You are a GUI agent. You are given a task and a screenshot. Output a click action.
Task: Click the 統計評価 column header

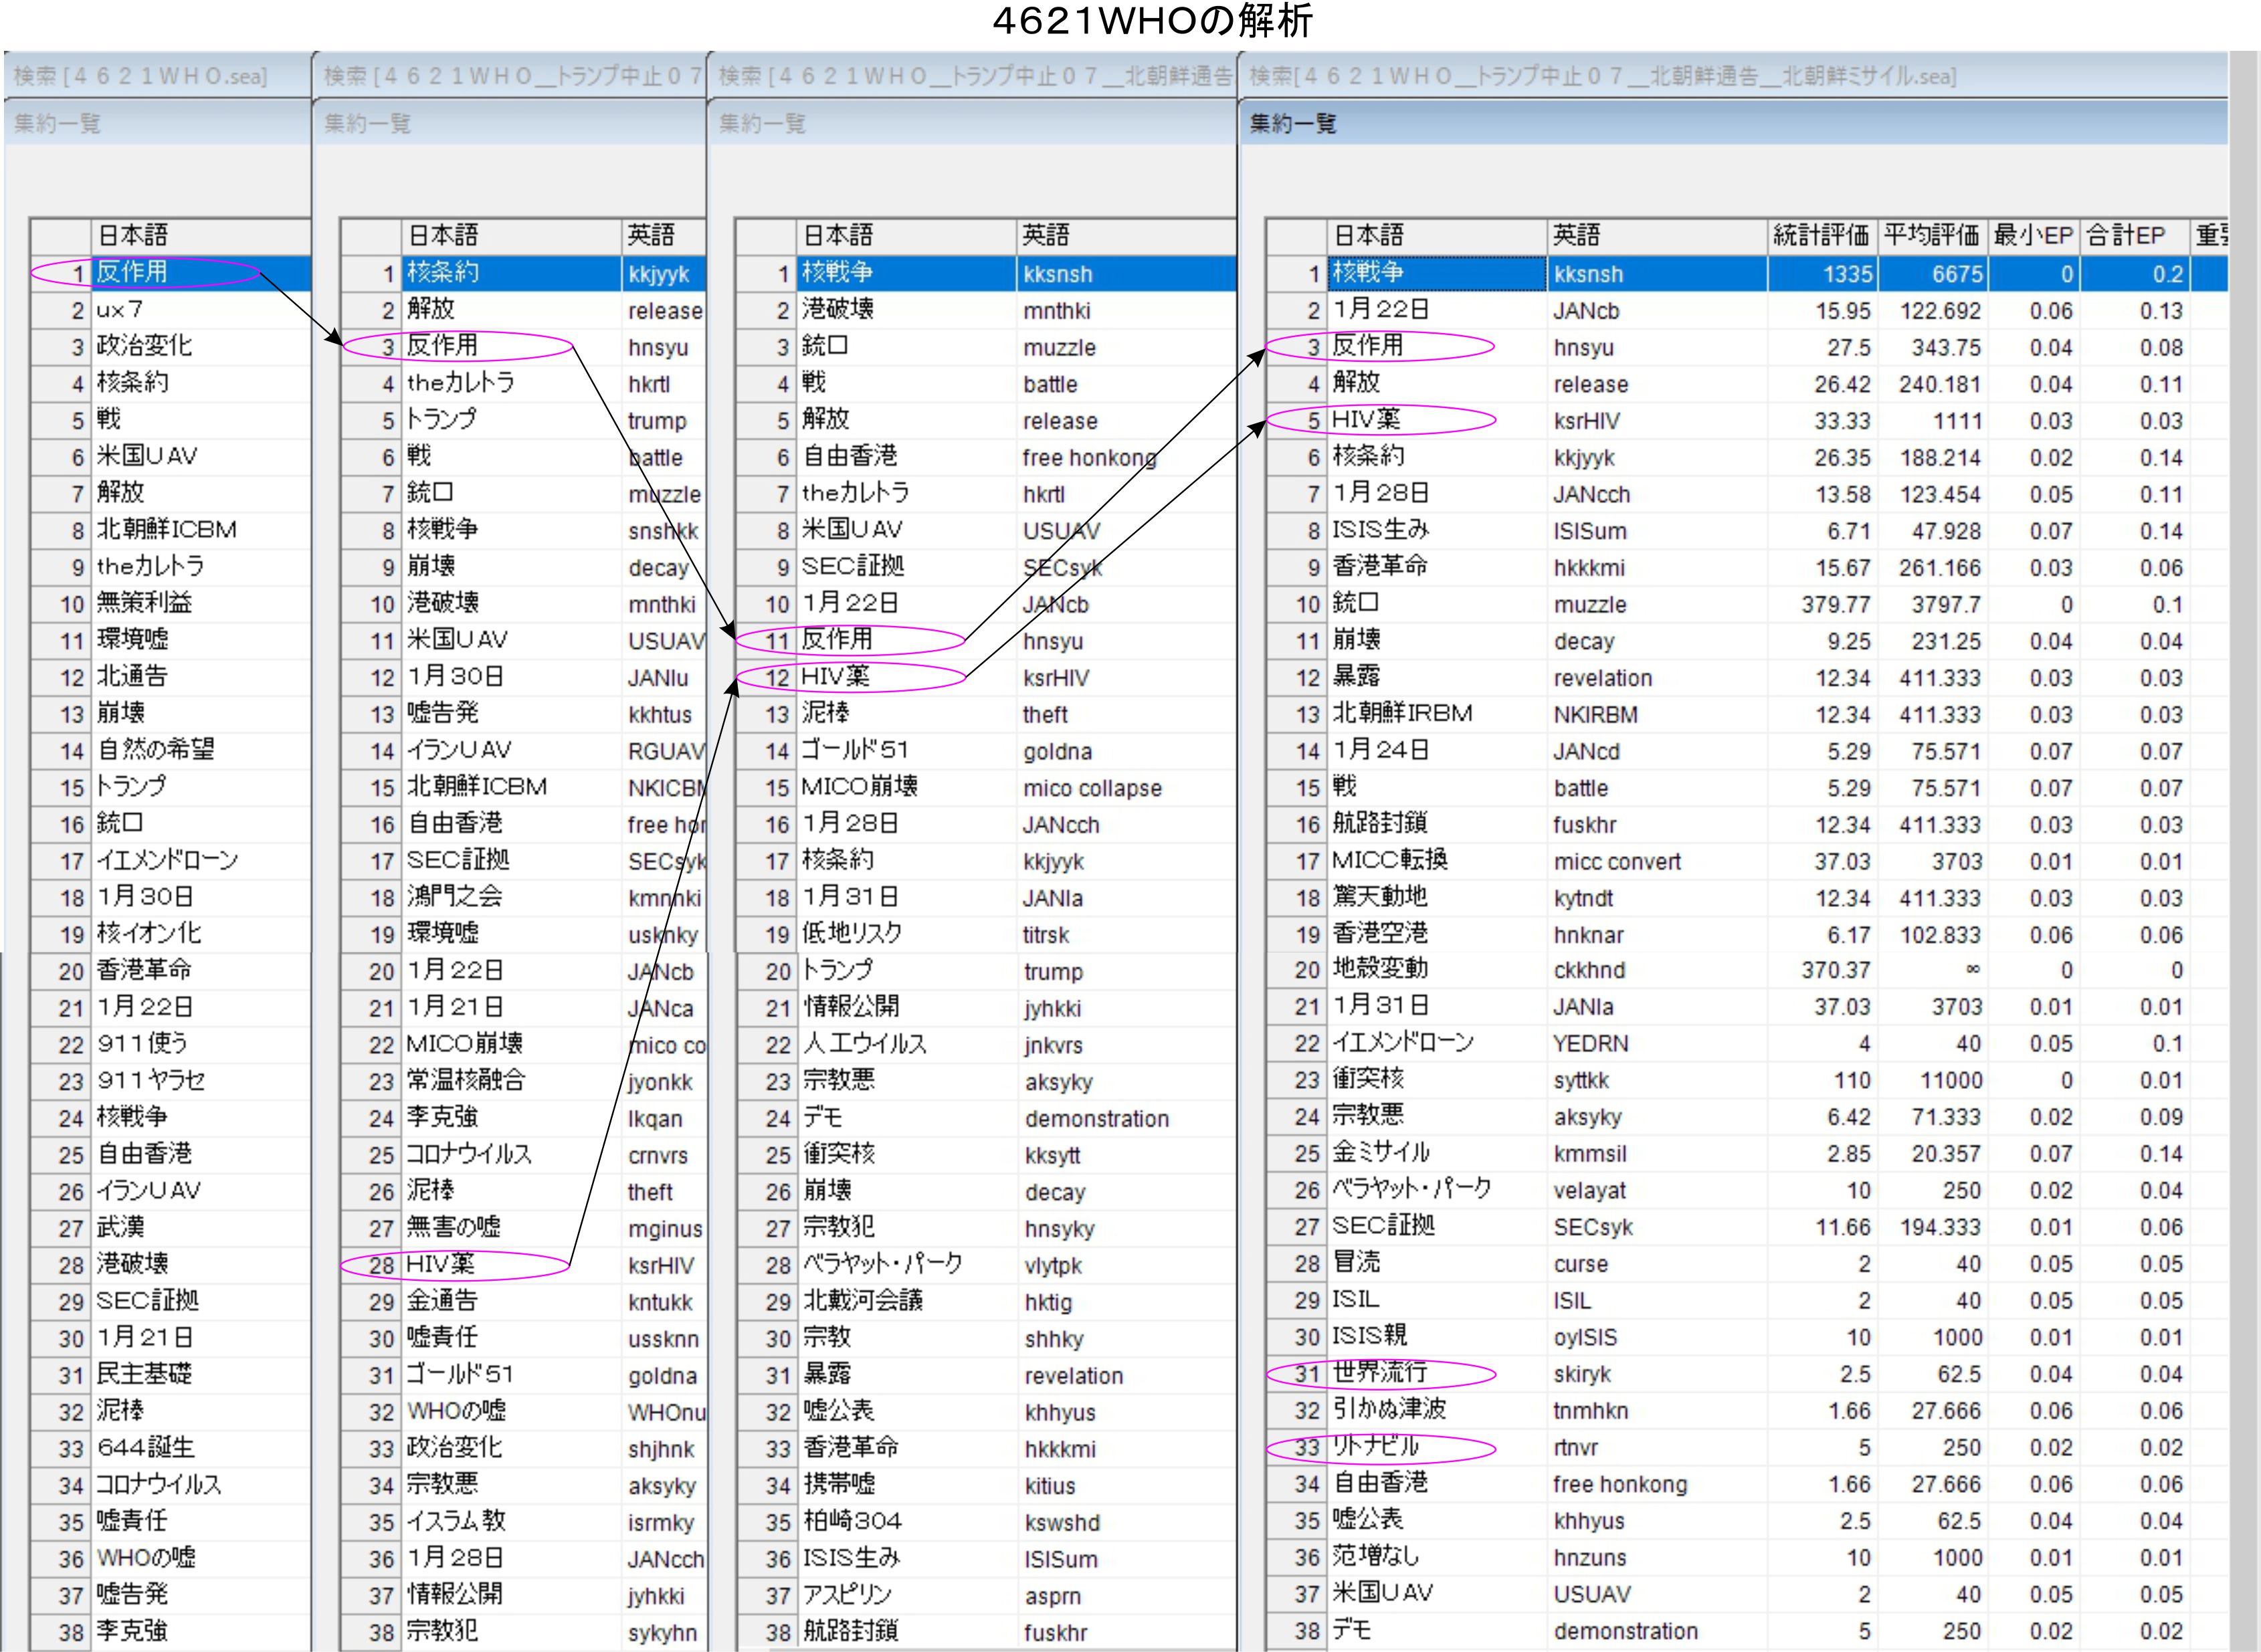(1820, 236)
